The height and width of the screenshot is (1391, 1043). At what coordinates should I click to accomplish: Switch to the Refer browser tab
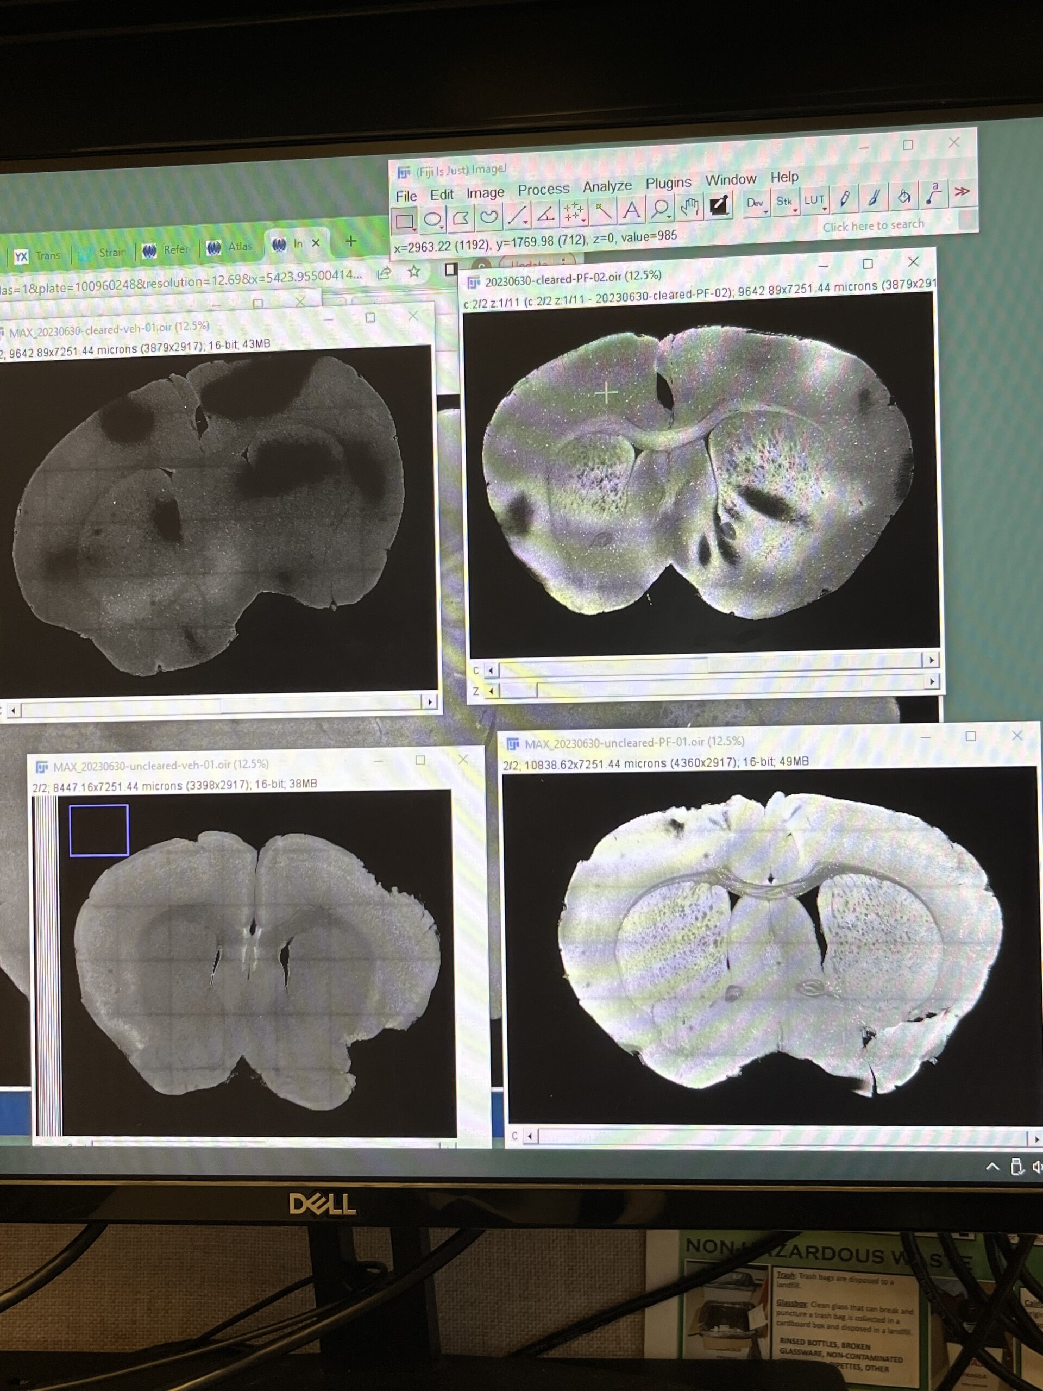167,249
